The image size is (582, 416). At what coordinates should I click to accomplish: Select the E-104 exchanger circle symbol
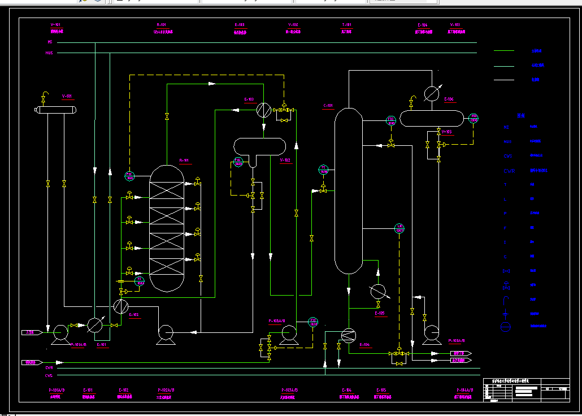(x=349, y=336)
